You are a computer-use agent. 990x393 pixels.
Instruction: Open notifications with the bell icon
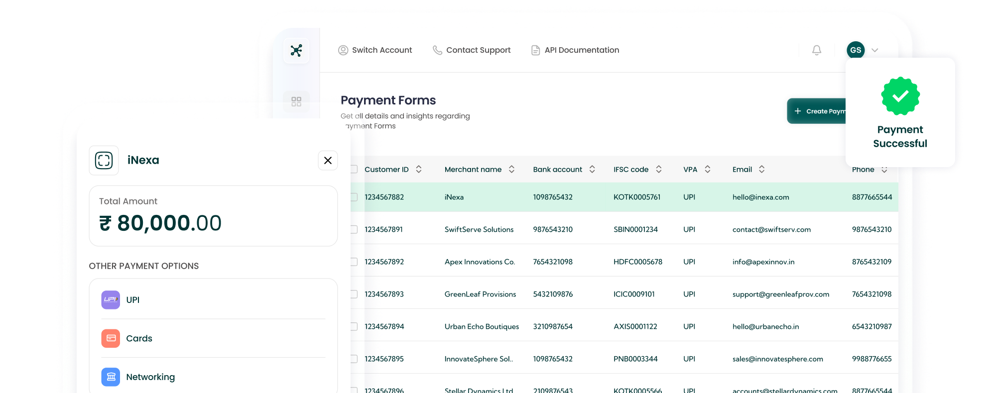click(x=817, y=50)
